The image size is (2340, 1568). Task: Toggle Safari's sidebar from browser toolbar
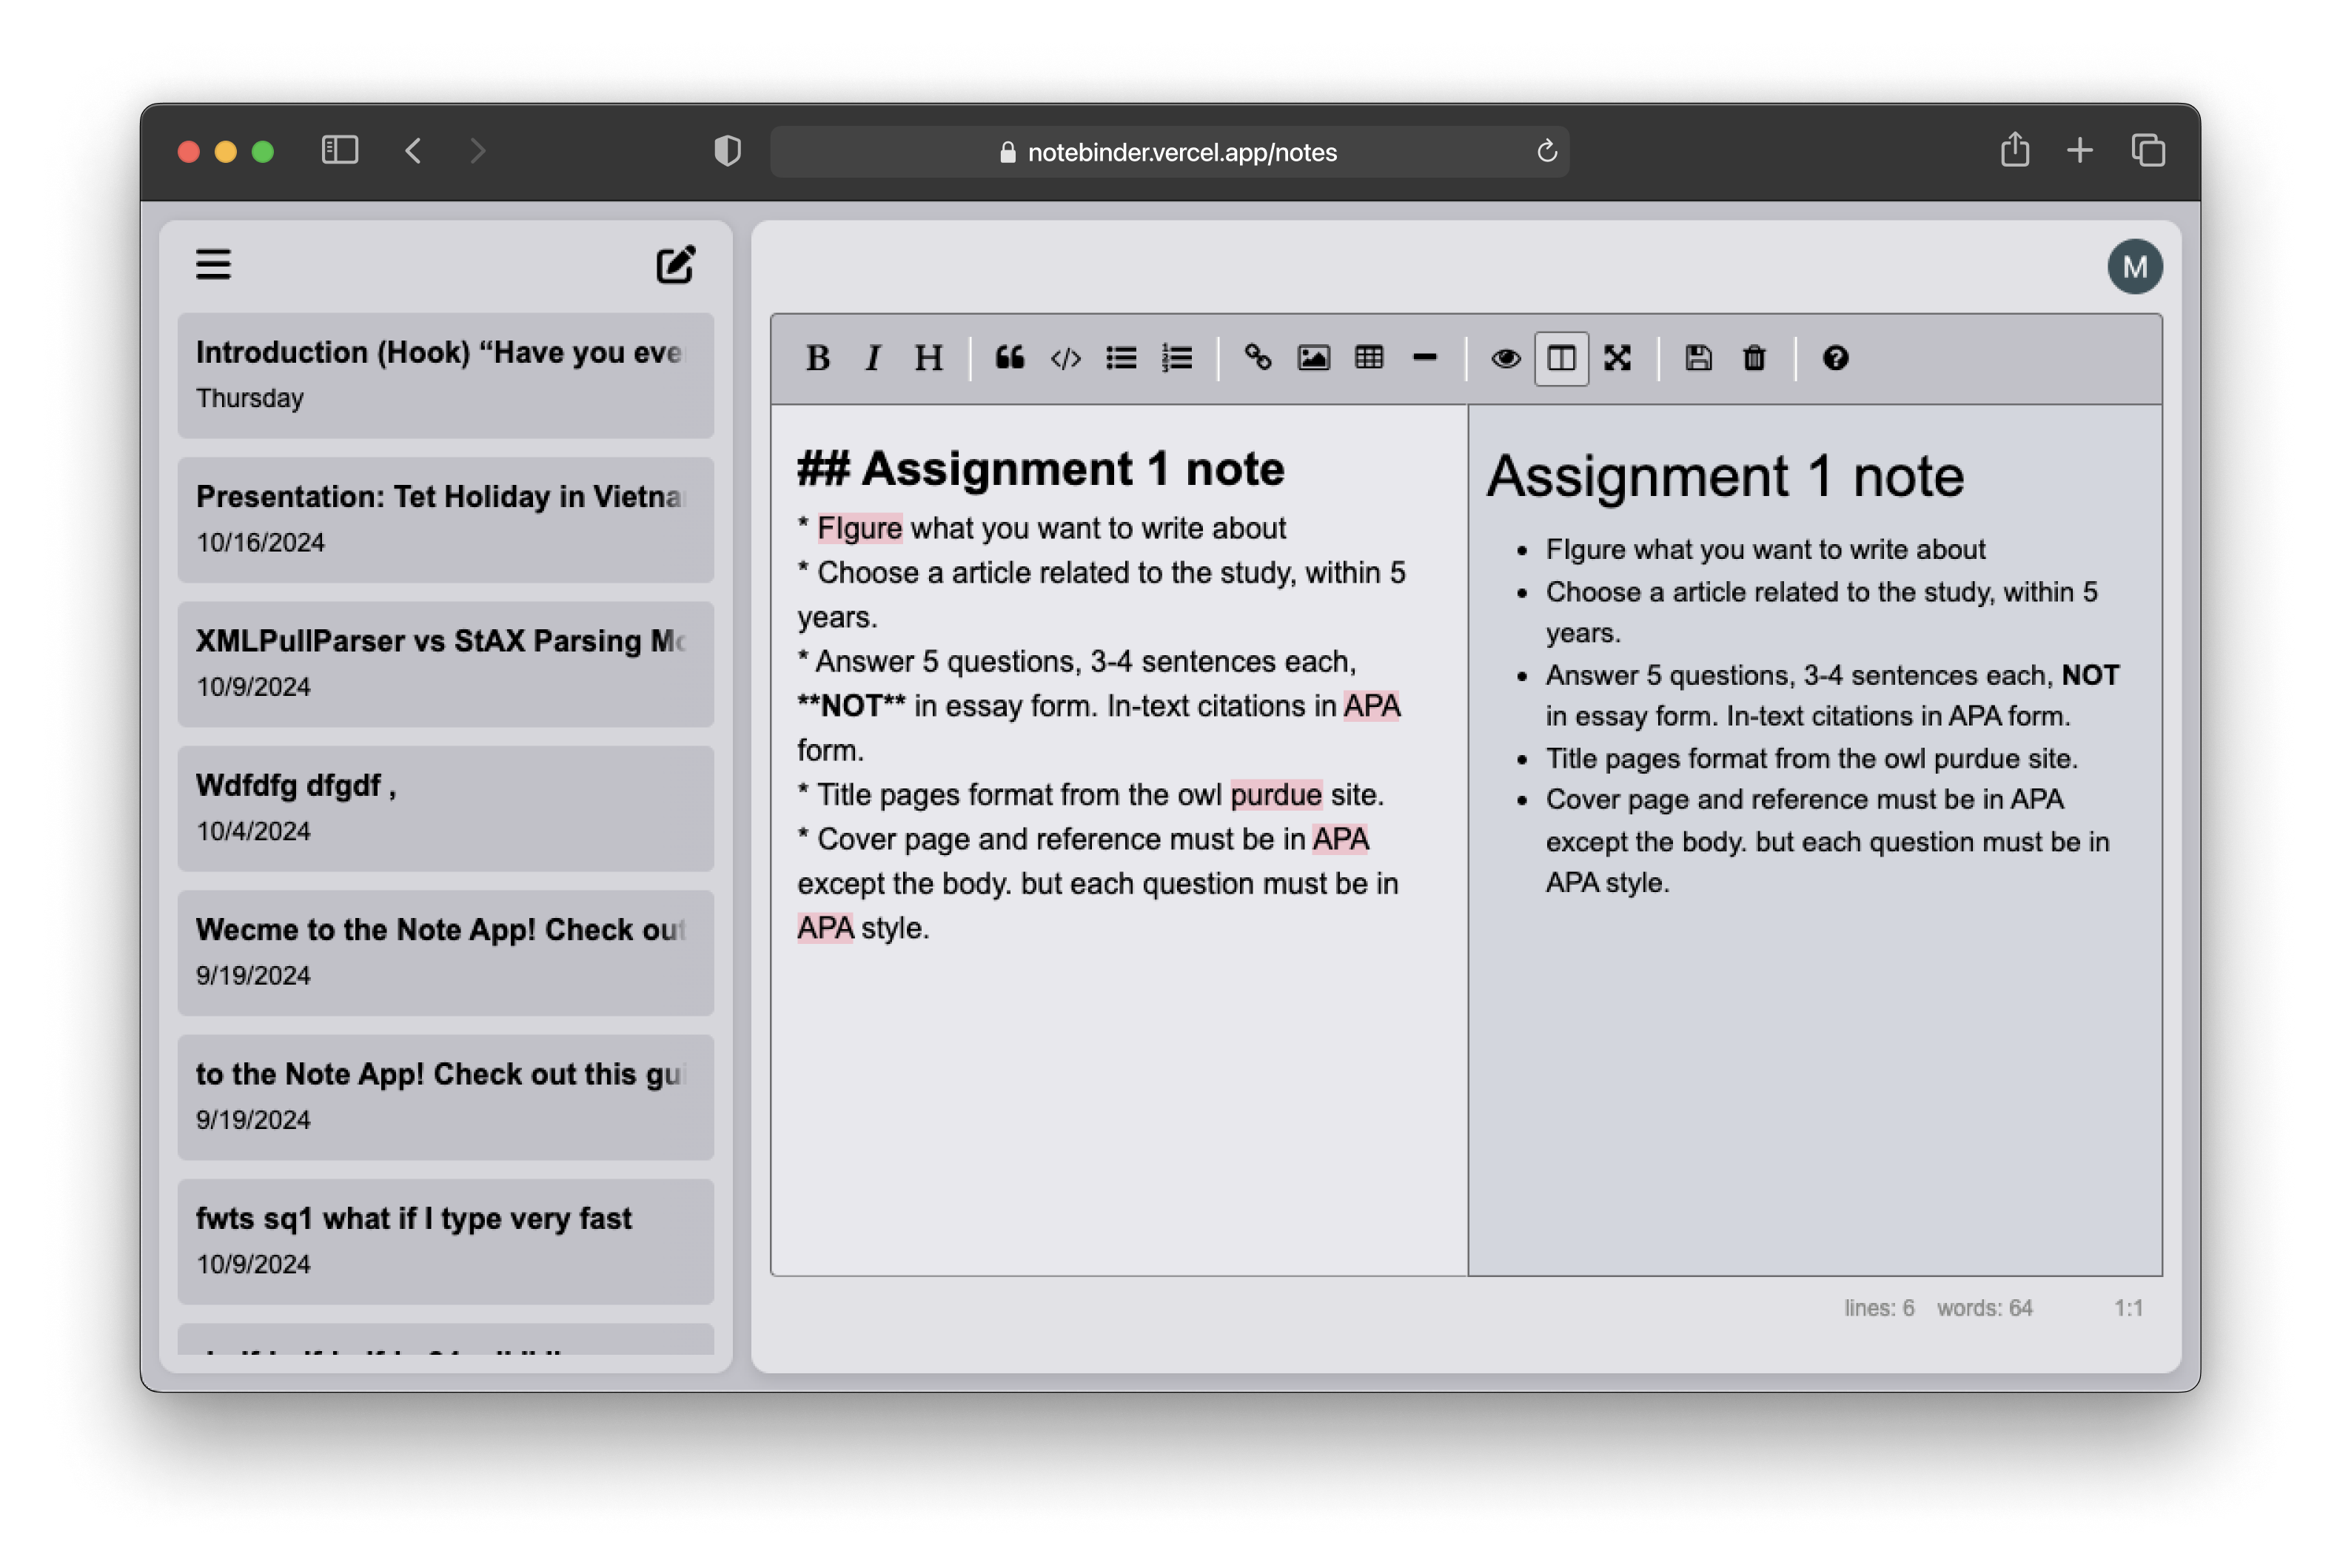point(339,151)
